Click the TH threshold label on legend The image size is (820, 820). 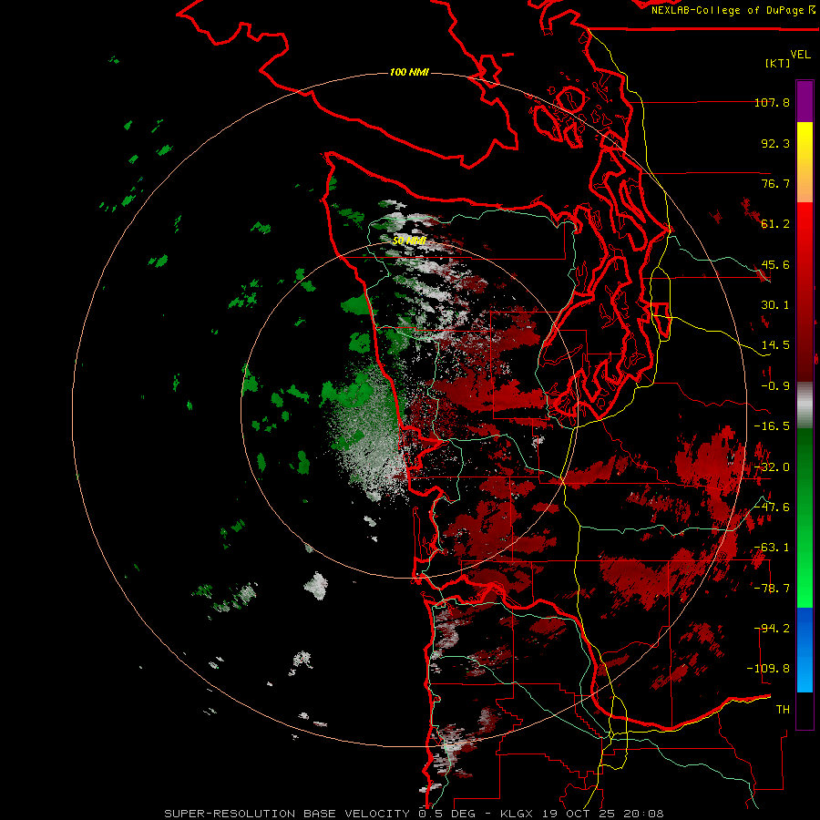pos(783,710)
